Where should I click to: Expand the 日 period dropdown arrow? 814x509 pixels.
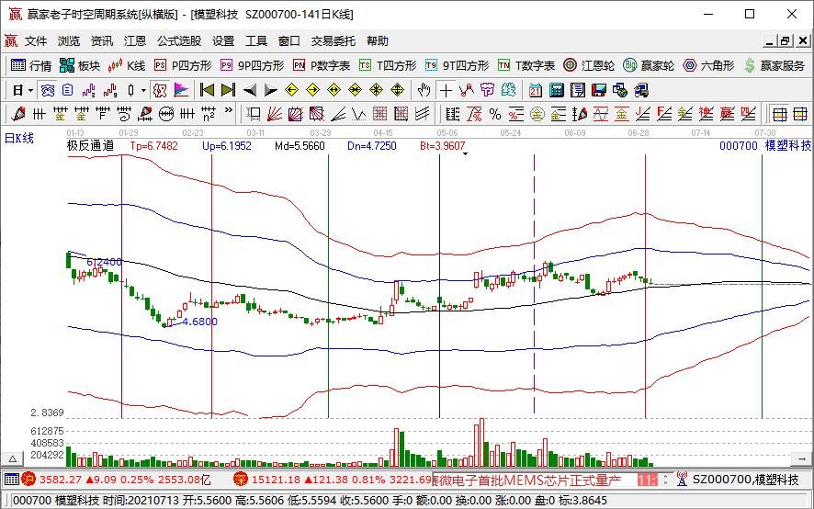pyautogui.click(x=30, y=91)
